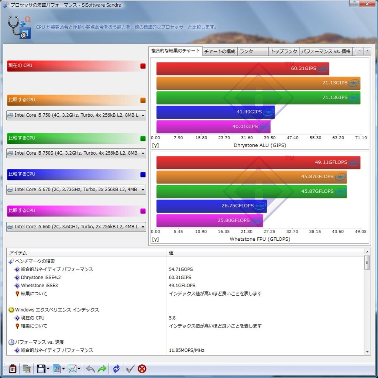Toggle the green comparison CPU color box

[143, 138]
